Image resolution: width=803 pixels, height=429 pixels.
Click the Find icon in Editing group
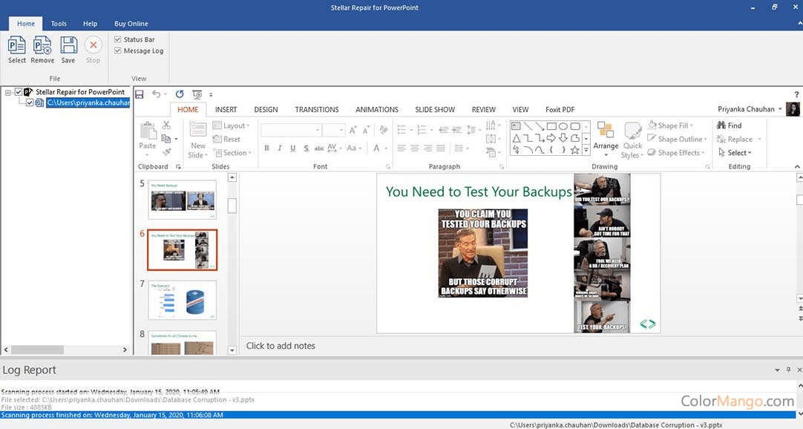(729, 125)
